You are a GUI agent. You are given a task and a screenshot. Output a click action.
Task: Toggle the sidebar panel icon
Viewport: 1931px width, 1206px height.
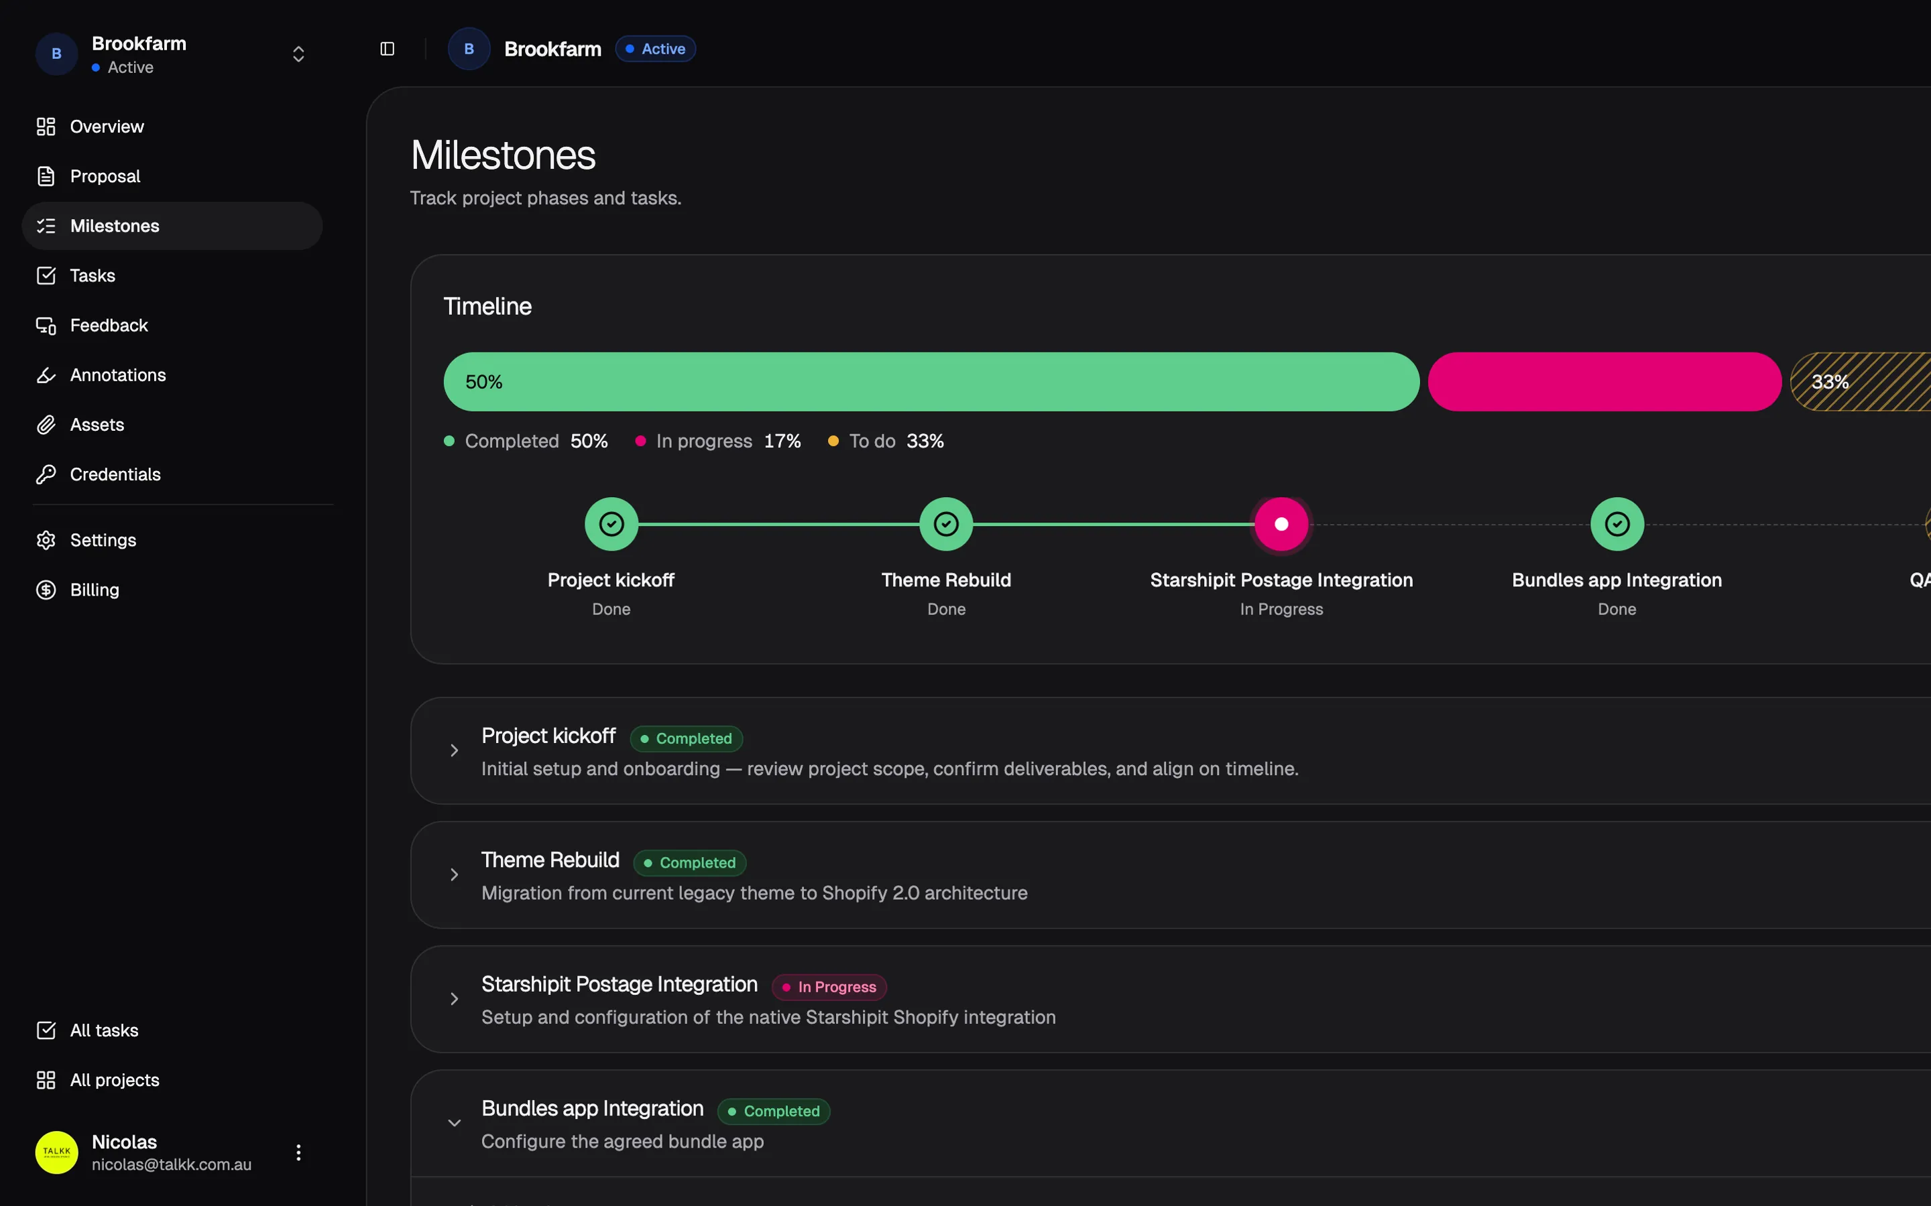387,49
